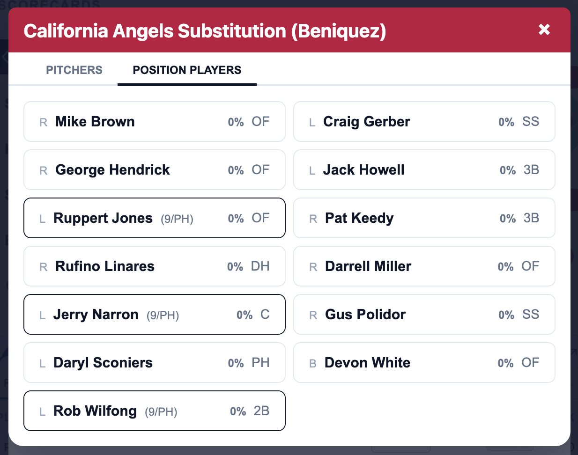Select Mike Brown as substitute
This screenshot has height=455, width=578.
click(155, 121)
